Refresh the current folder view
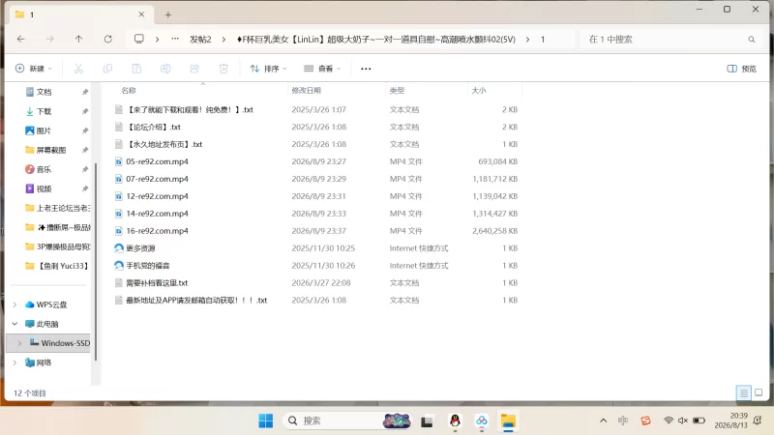This screenshot has height=435, width=774. pyautogui.click(x=107, y=39)
